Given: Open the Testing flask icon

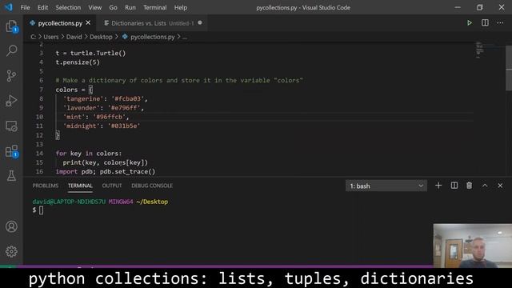Looking at the screenshot, I should (x=11, y=176).
